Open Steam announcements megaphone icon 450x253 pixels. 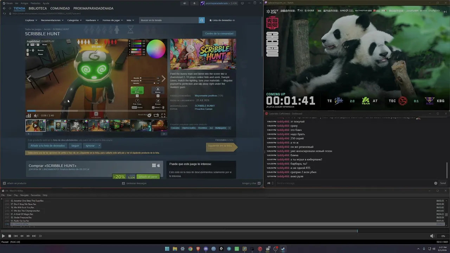[x=185, y=3]
